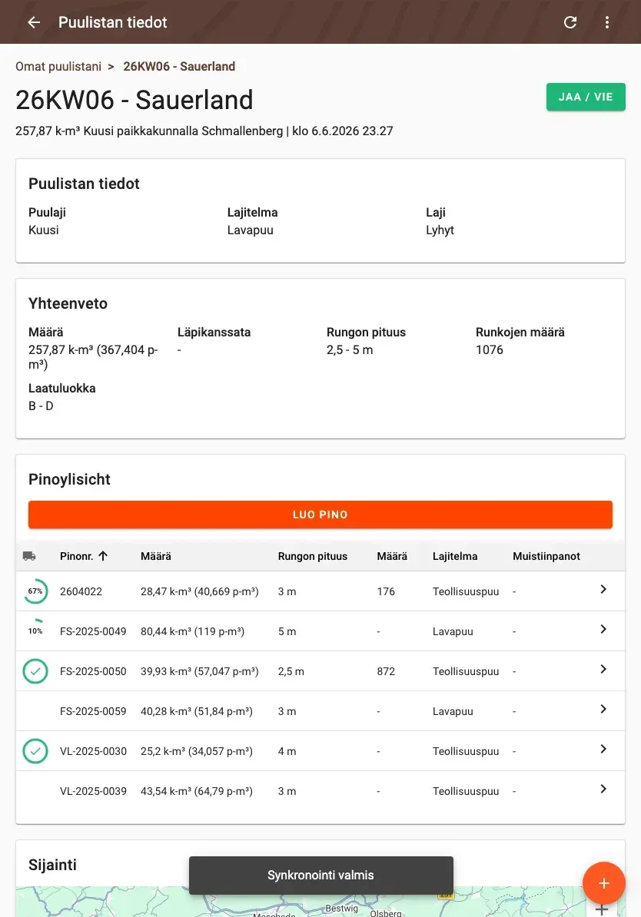Sort by the Muistiinpanot column header
The image size is (641, 917).
click(x=546, y=556)
